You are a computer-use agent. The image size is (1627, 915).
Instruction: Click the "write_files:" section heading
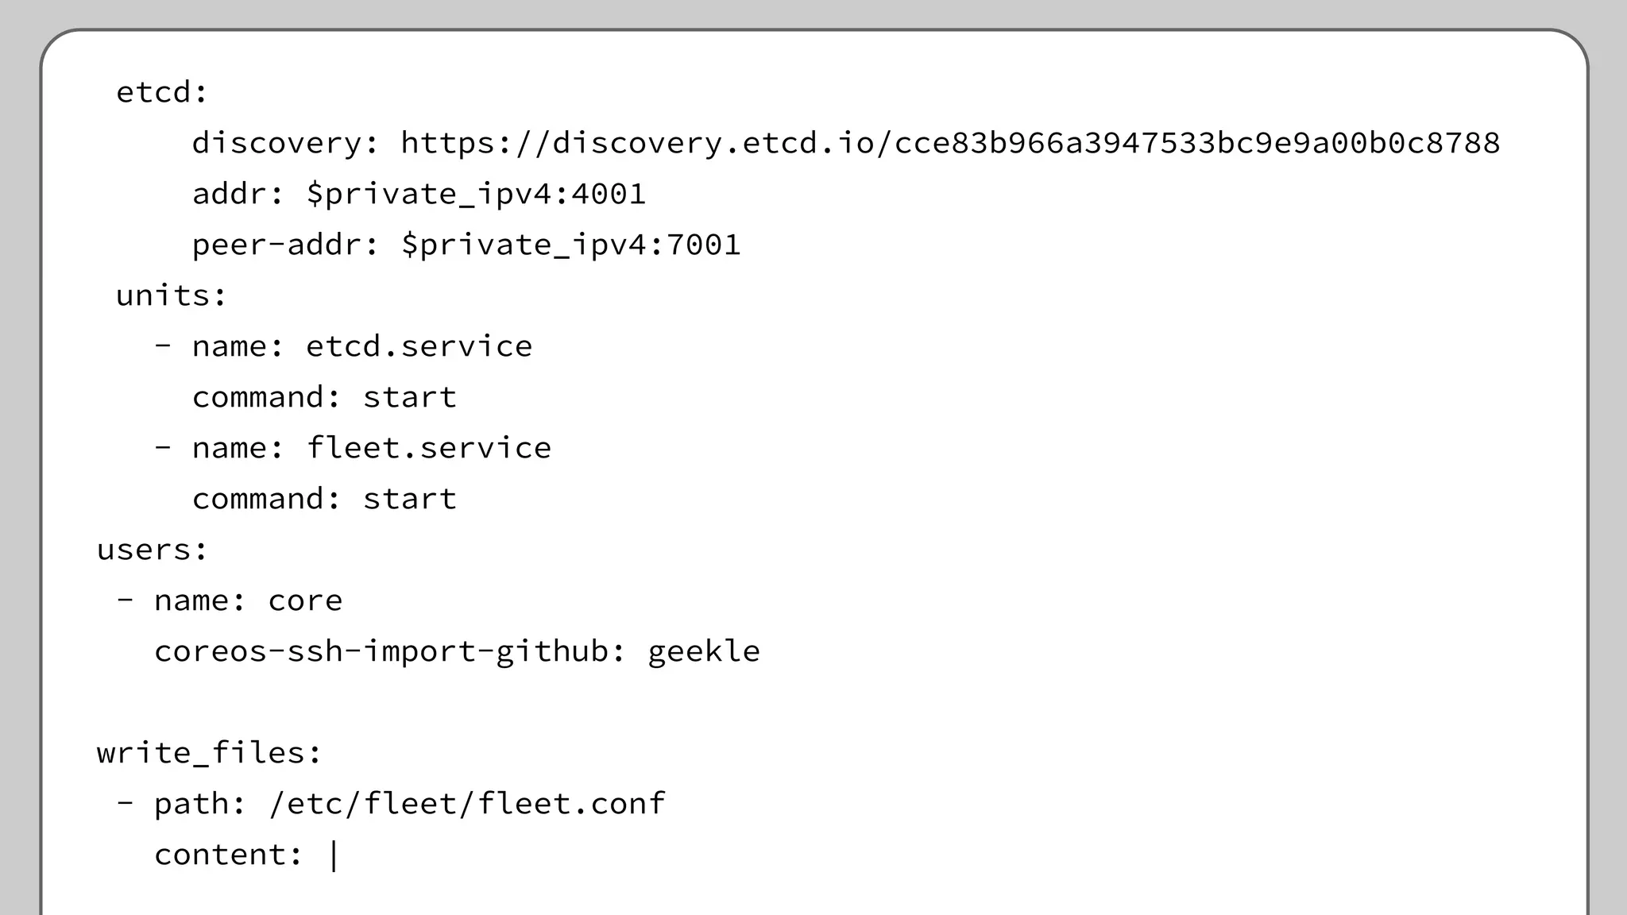click(210, 754)
